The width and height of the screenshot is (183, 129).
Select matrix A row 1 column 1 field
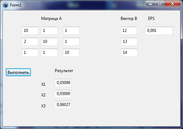tap(30, 31)
